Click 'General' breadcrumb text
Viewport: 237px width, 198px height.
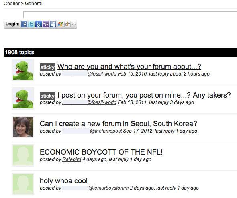(x=34, y=4)
